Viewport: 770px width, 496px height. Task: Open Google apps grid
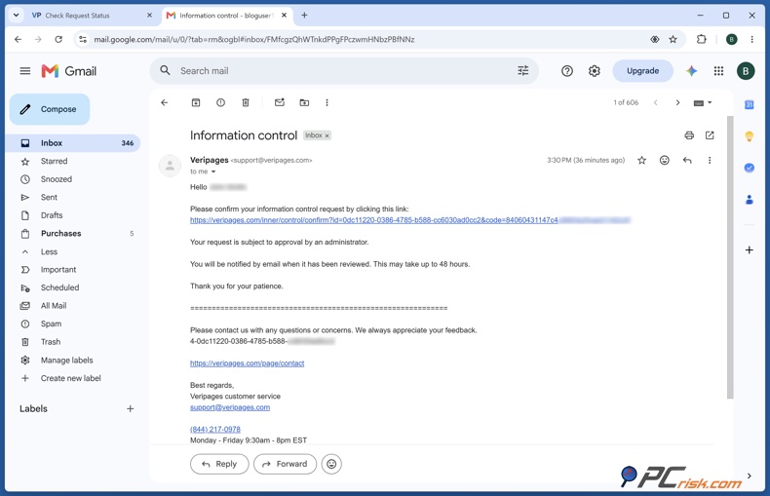[x=718, y=71]
